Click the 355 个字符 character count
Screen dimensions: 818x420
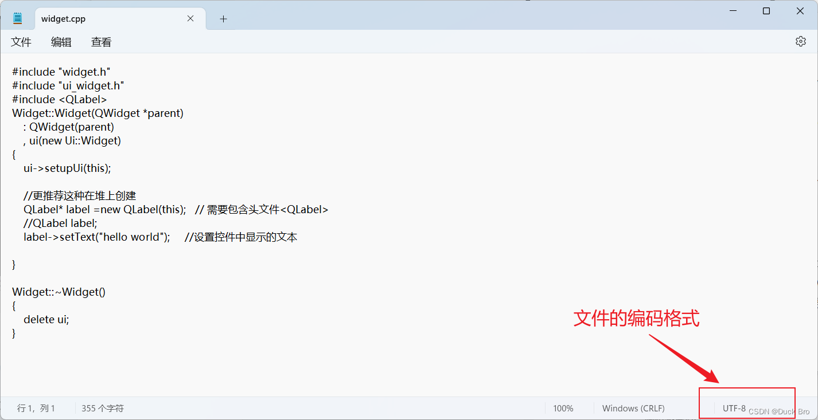click(x=103, y=409)
